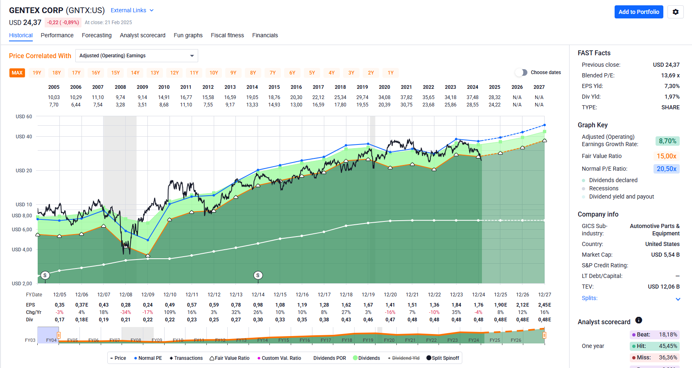The height and width of the screenshot is (368, 692).
Task: Click the Normal PE legend dot
Action: (136, 358)
